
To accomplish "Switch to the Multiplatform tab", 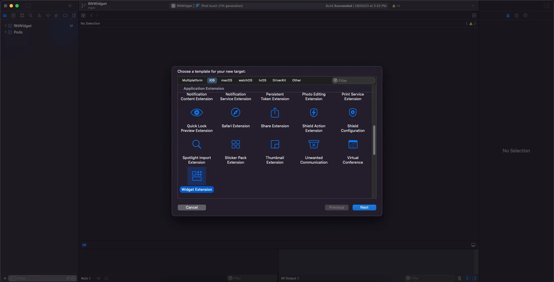I will [192, 80].
